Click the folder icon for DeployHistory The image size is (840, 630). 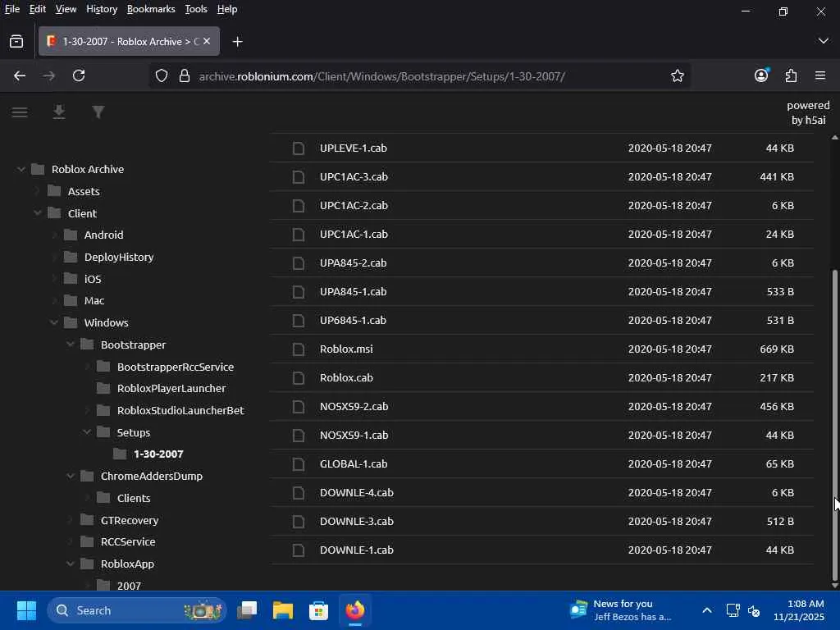[71, 257]
